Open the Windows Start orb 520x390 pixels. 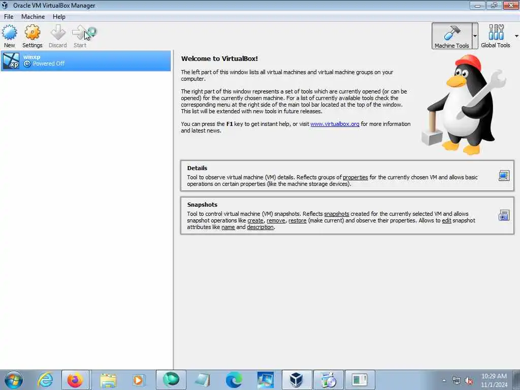tap(14, 380)
